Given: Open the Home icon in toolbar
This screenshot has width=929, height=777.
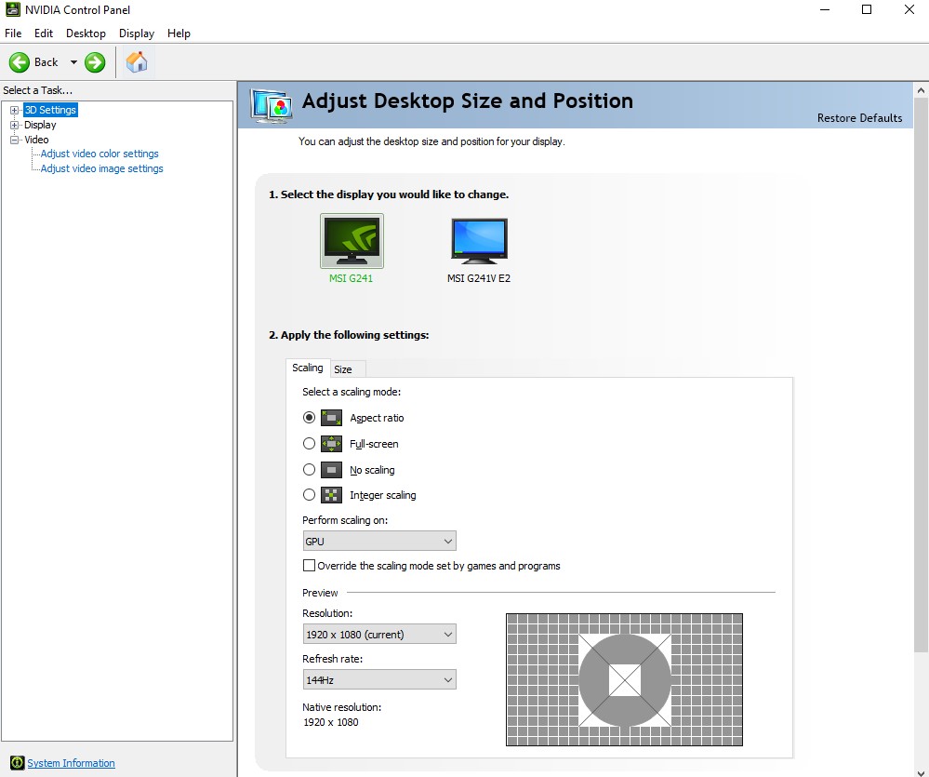Looking at the screenshot, I should 137,61.
